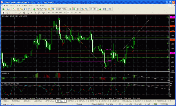Select the text 'A' tool

(32, 13)
